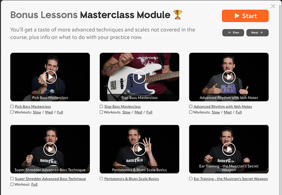
Task: Play the Pick Bass Masterclass video
Action: pyautogui.click(x=50, y=77)
